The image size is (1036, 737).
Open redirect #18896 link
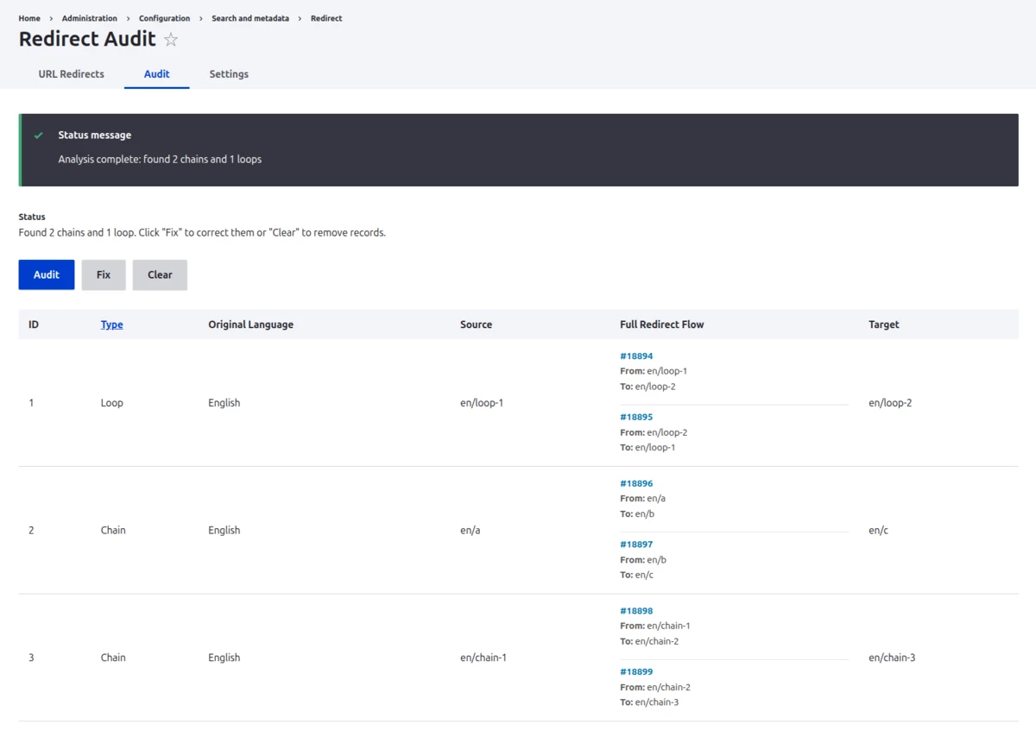pyautogui.click(x=636, y=483)
